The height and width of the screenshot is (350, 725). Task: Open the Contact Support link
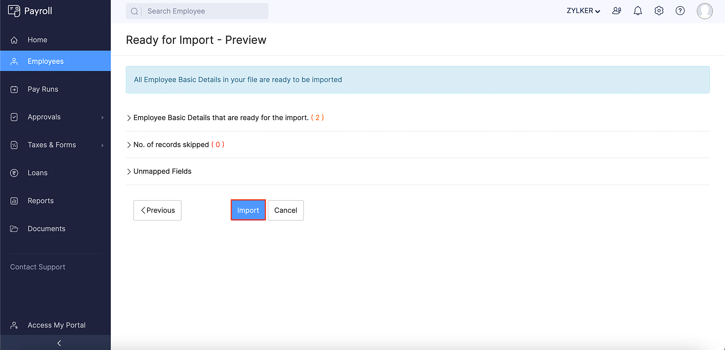(37, 267)
